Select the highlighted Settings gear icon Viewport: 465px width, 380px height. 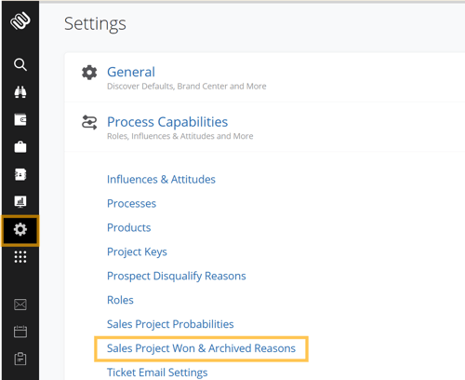[x=20, y=230]
